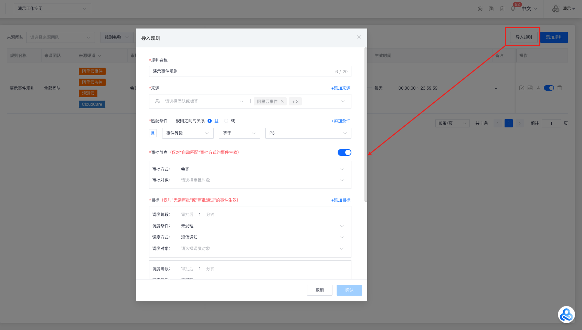
Task: Click the 规则名称 input field
Action: pyautogui.click(x=241, y=71)
